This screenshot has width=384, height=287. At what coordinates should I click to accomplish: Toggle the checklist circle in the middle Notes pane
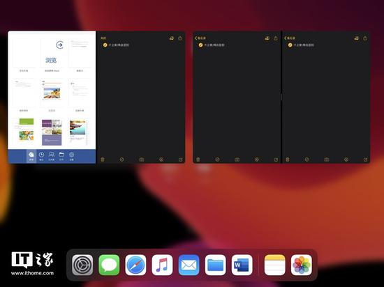[x=200, y=45]
